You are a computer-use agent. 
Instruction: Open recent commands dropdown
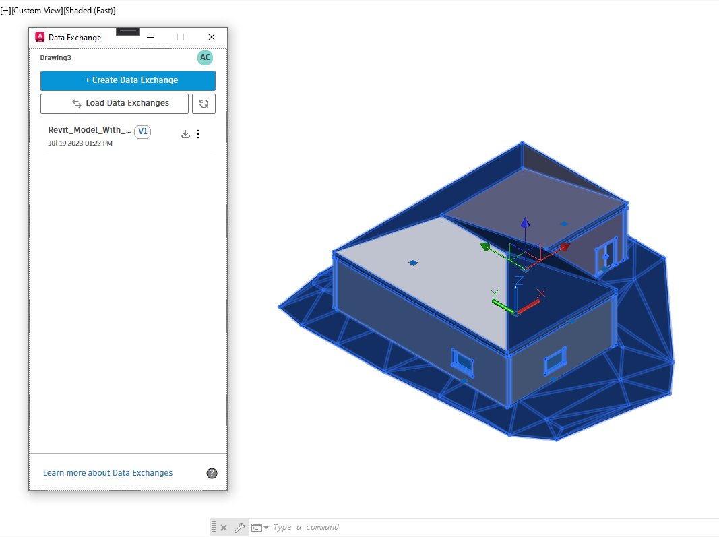pos(259,528)
